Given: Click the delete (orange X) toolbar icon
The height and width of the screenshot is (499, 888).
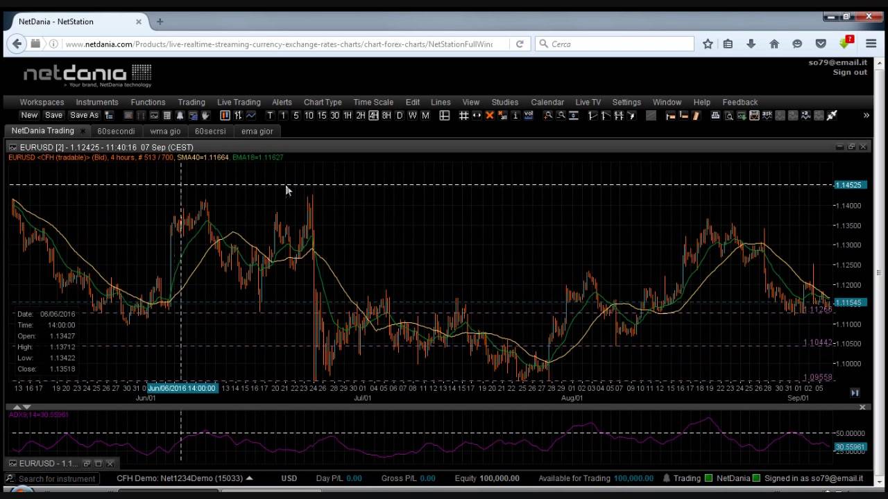Looking at the screenshot, I should point(489,115).
